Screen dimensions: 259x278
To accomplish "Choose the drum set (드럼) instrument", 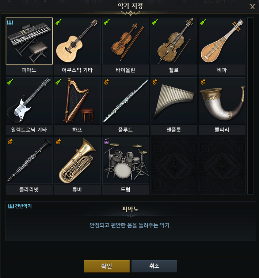I will click(126, 166).
